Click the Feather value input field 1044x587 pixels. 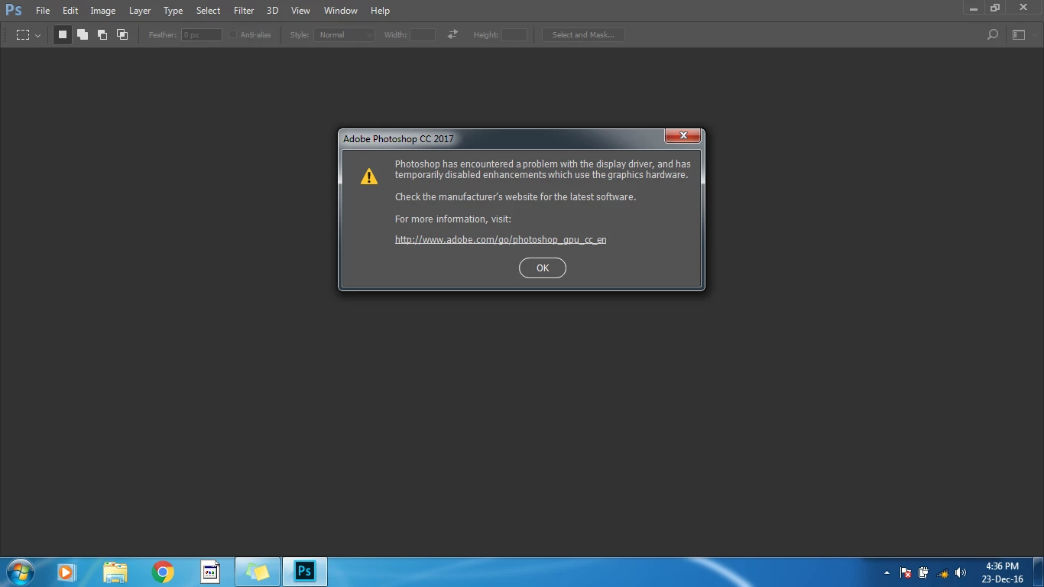coord(202,34)
